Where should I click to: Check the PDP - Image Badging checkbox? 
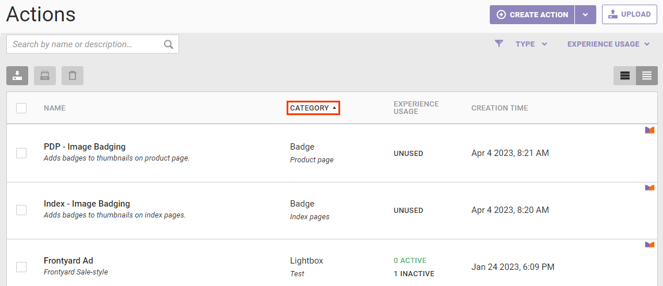coord(21,153)
